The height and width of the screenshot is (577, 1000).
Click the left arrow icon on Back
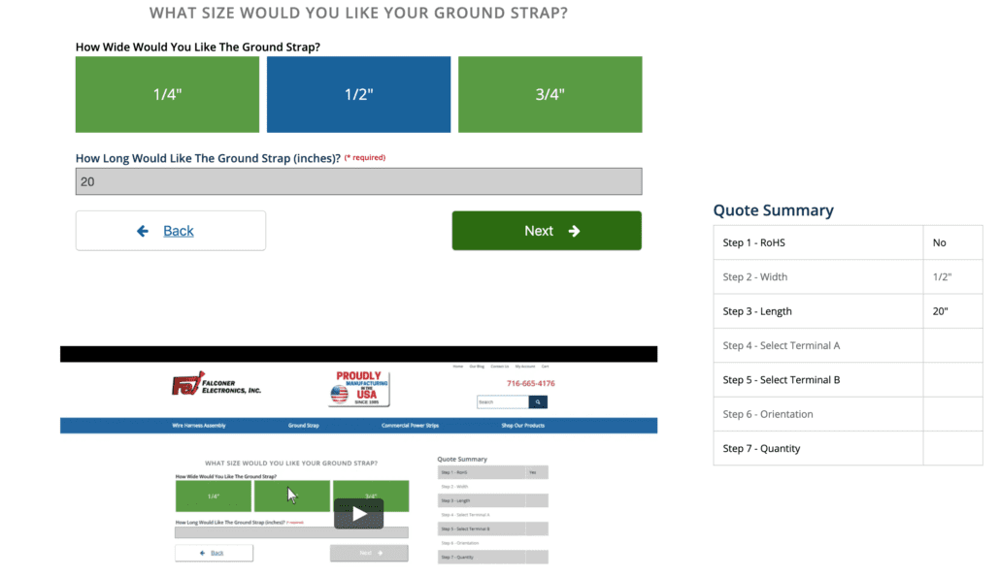pos(143,231)
